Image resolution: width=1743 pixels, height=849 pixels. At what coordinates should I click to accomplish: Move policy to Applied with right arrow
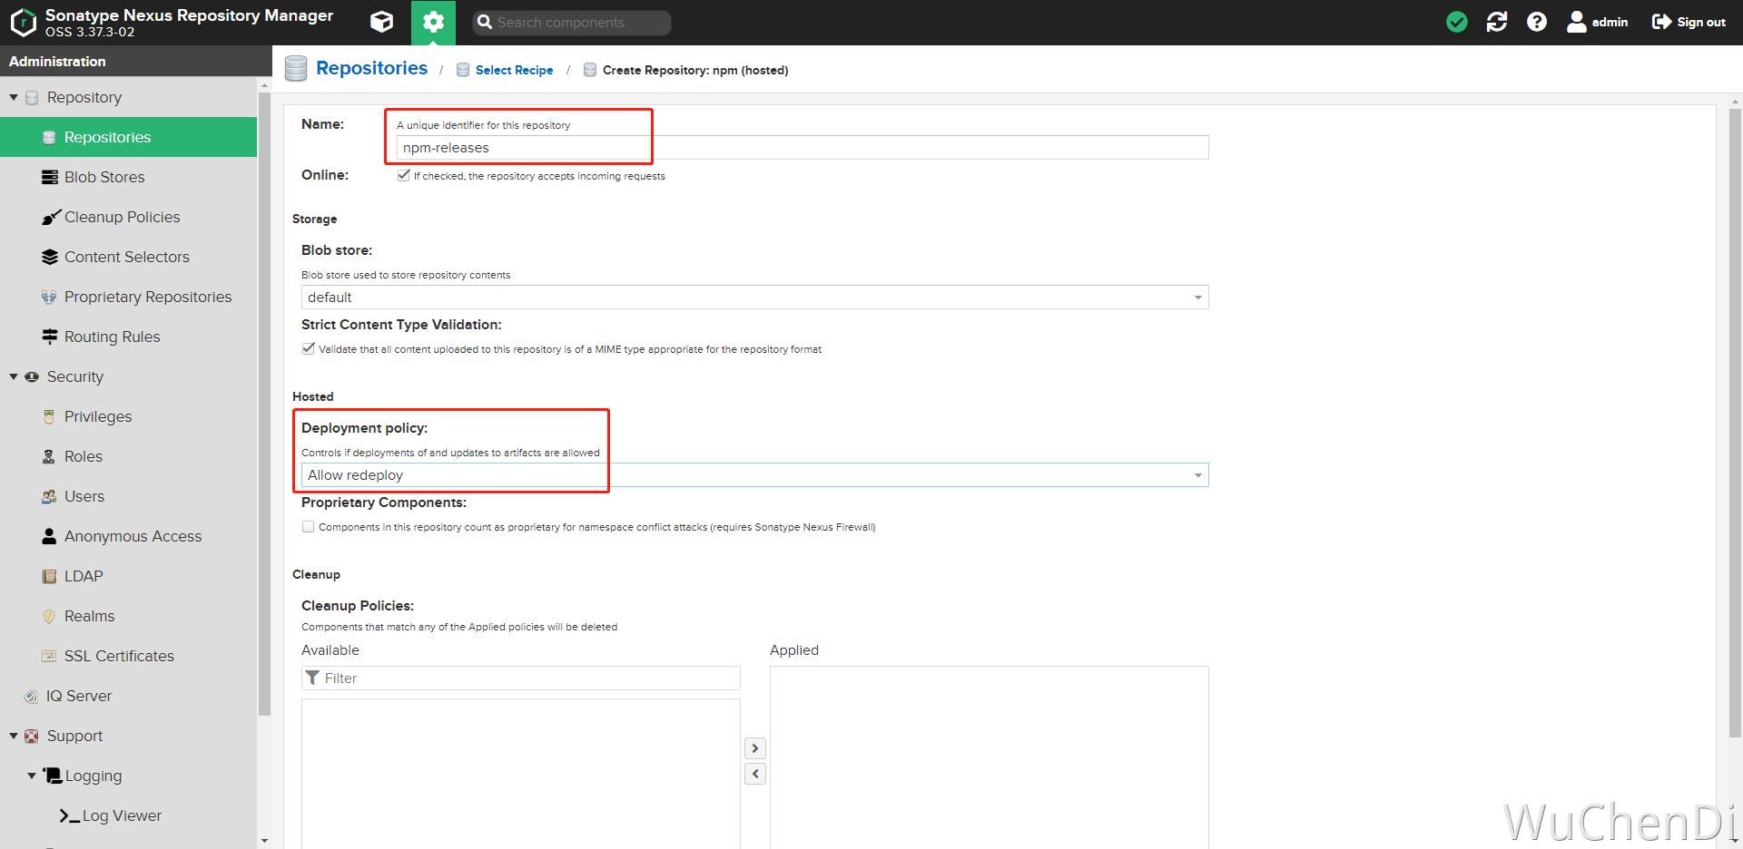coord(755,748)
